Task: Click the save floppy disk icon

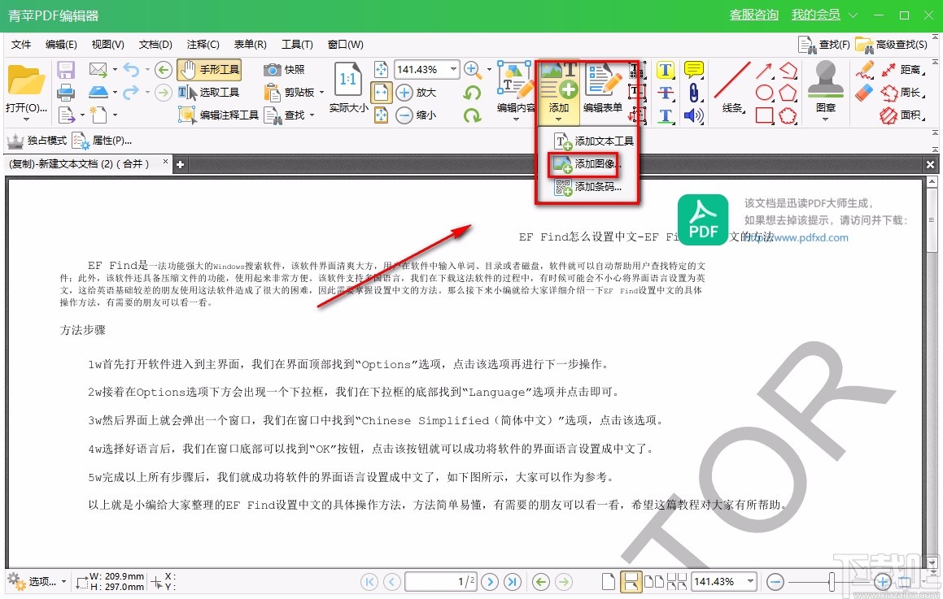Action: (66, 70)
